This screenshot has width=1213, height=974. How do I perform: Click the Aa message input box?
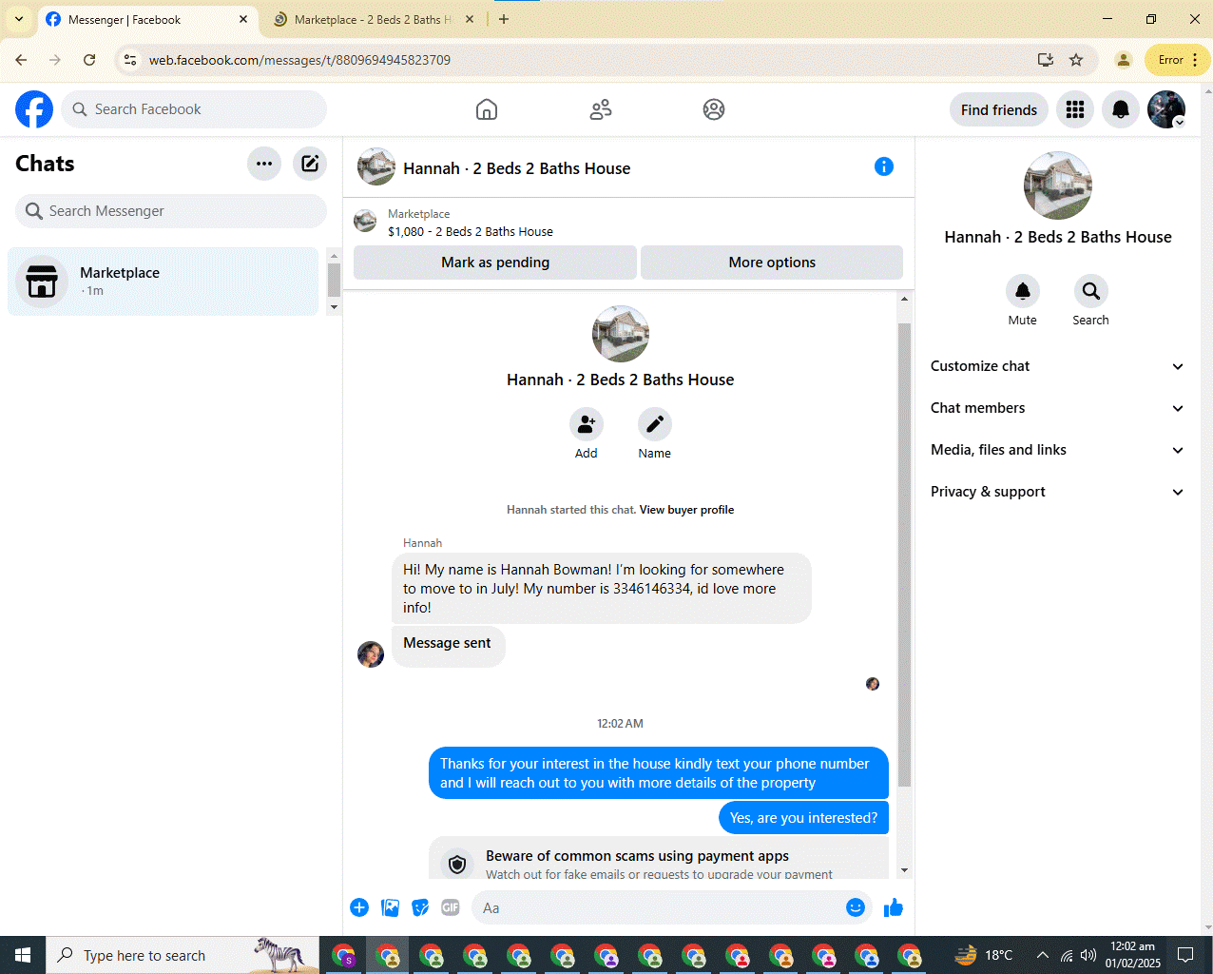(658, 907)
